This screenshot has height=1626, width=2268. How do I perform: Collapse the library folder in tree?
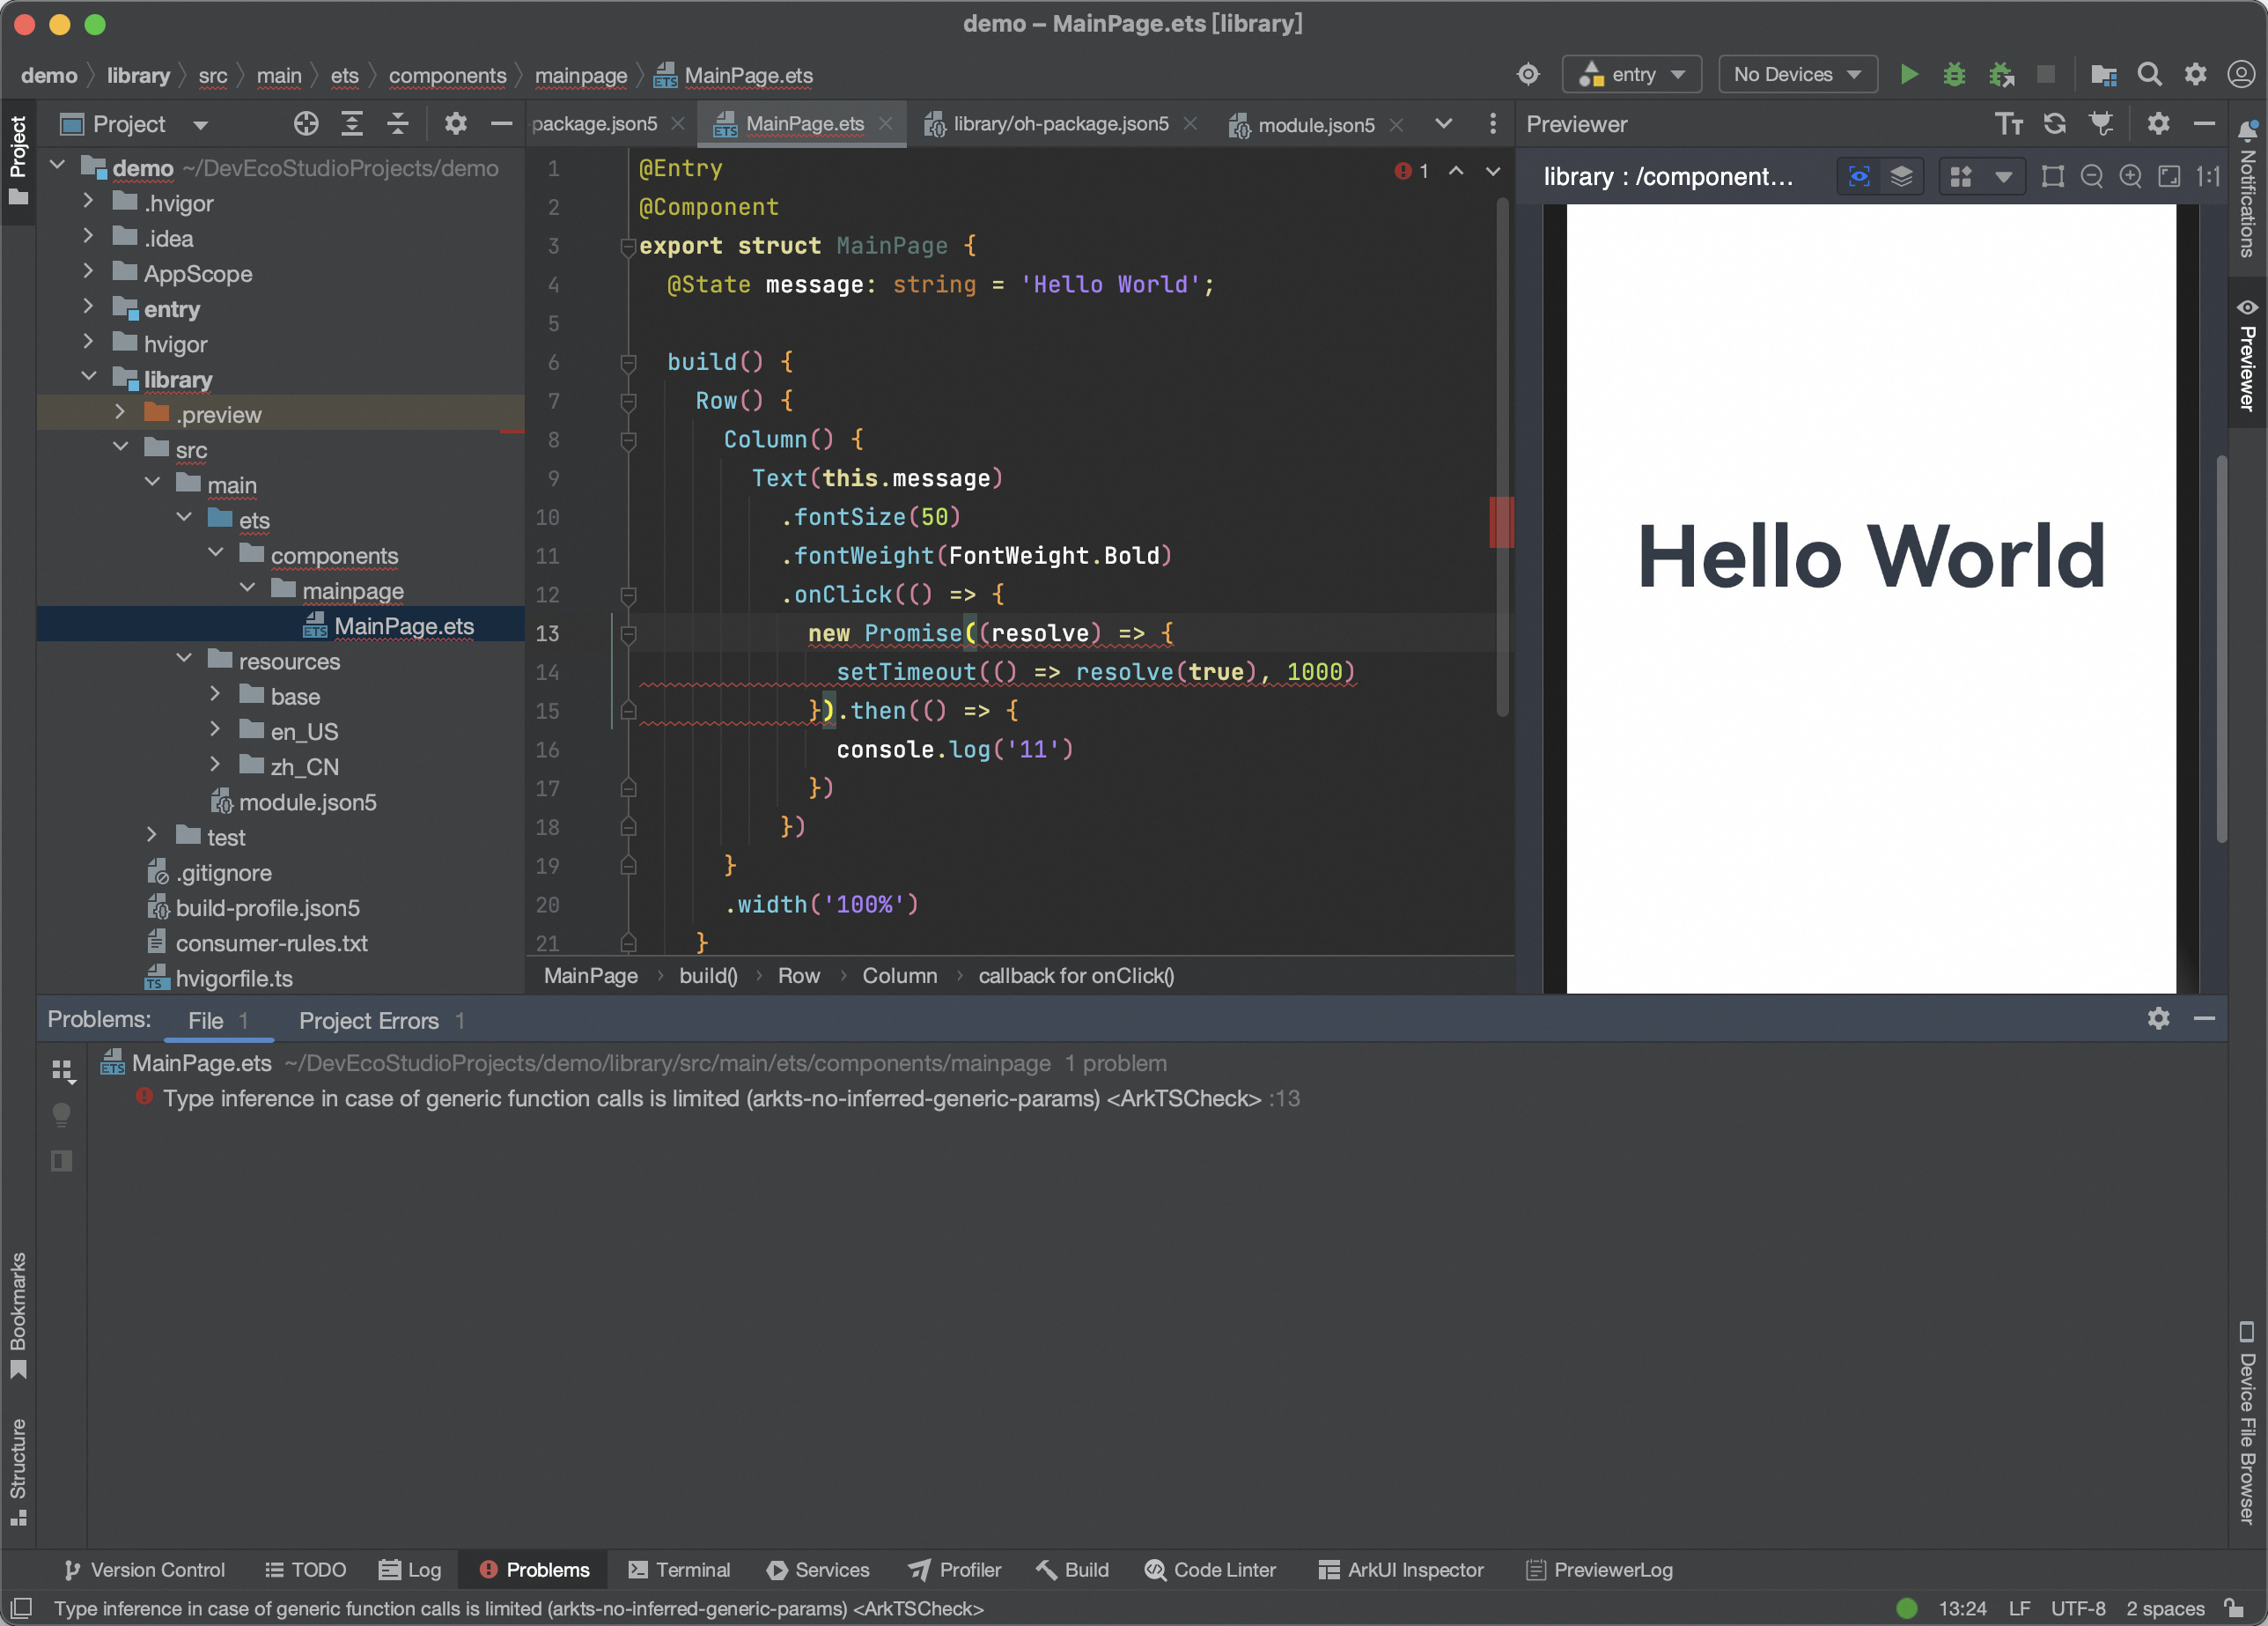89,378
